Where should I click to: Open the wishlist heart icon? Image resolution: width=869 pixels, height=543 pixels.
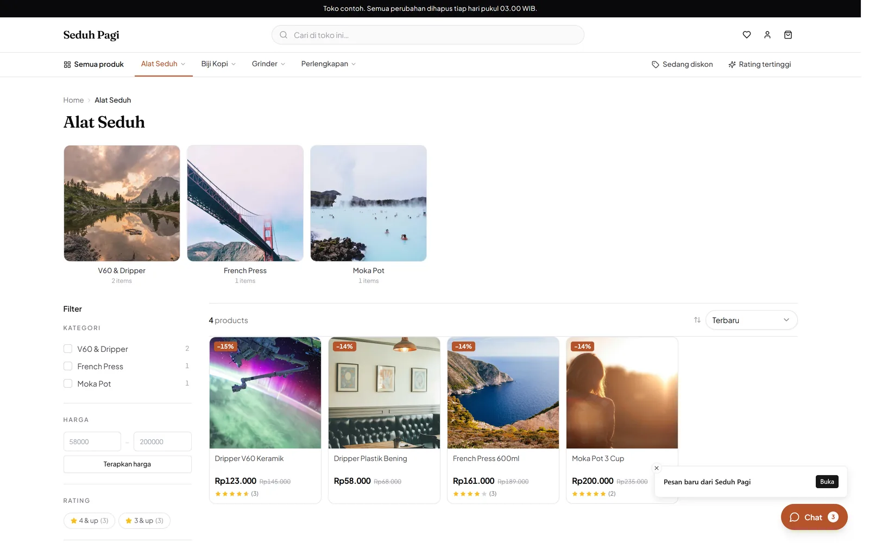[x=747, y=35]
